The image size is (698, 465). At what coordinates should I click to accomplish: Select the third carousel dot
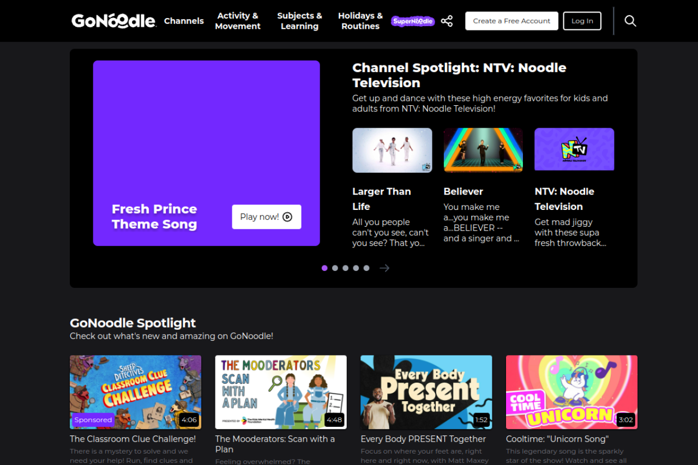pyautogui.click(x=345, y=268)
